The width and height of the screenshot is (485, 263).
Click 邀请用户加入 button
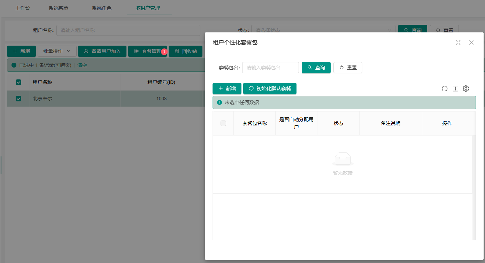102,51
